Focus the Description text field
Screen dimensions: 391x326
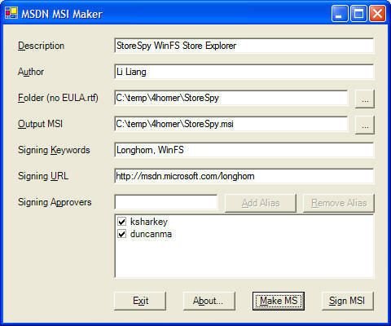244,46
